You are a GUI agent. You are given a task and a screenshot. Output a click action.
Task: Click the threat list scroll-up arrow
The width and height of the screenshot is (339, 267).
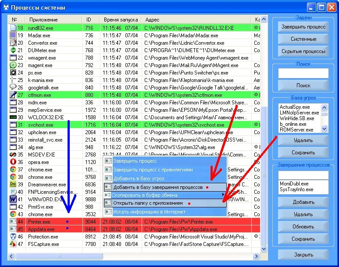324,107
